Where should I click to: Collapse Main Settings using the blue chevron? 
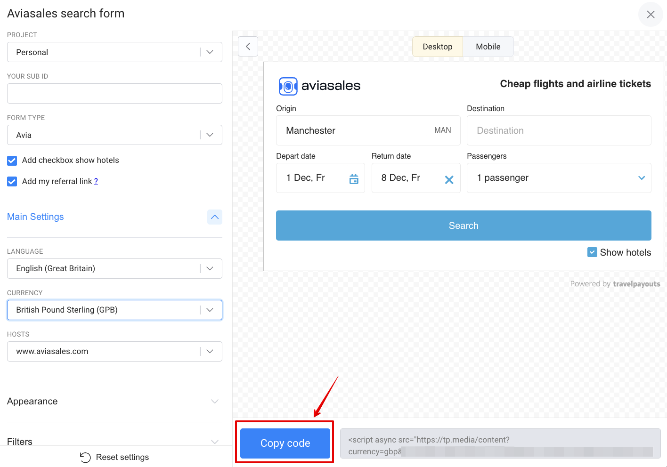[x=215, y=217]
